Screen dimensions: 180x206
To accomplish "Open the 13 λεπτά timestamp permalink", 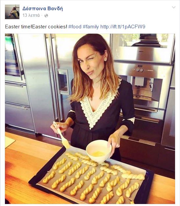I will point(31,15).
